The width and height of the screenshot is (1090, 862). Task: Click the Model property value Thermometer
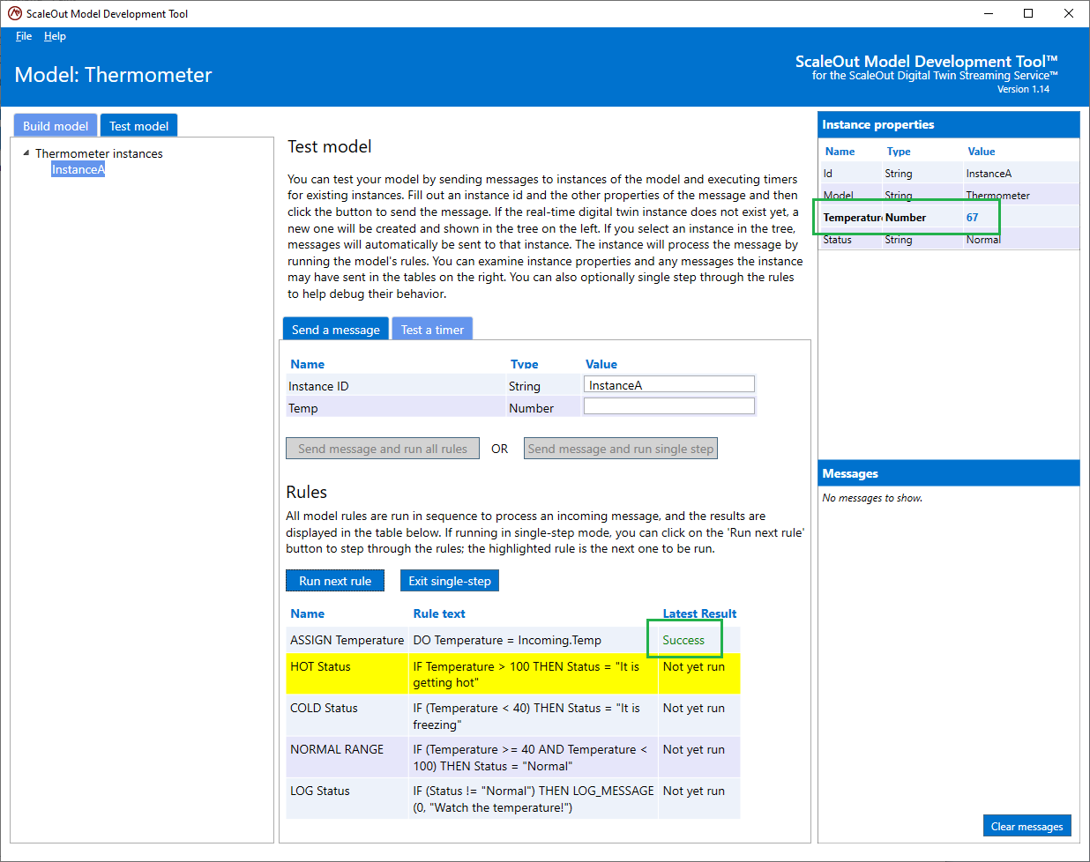[997, 196]
